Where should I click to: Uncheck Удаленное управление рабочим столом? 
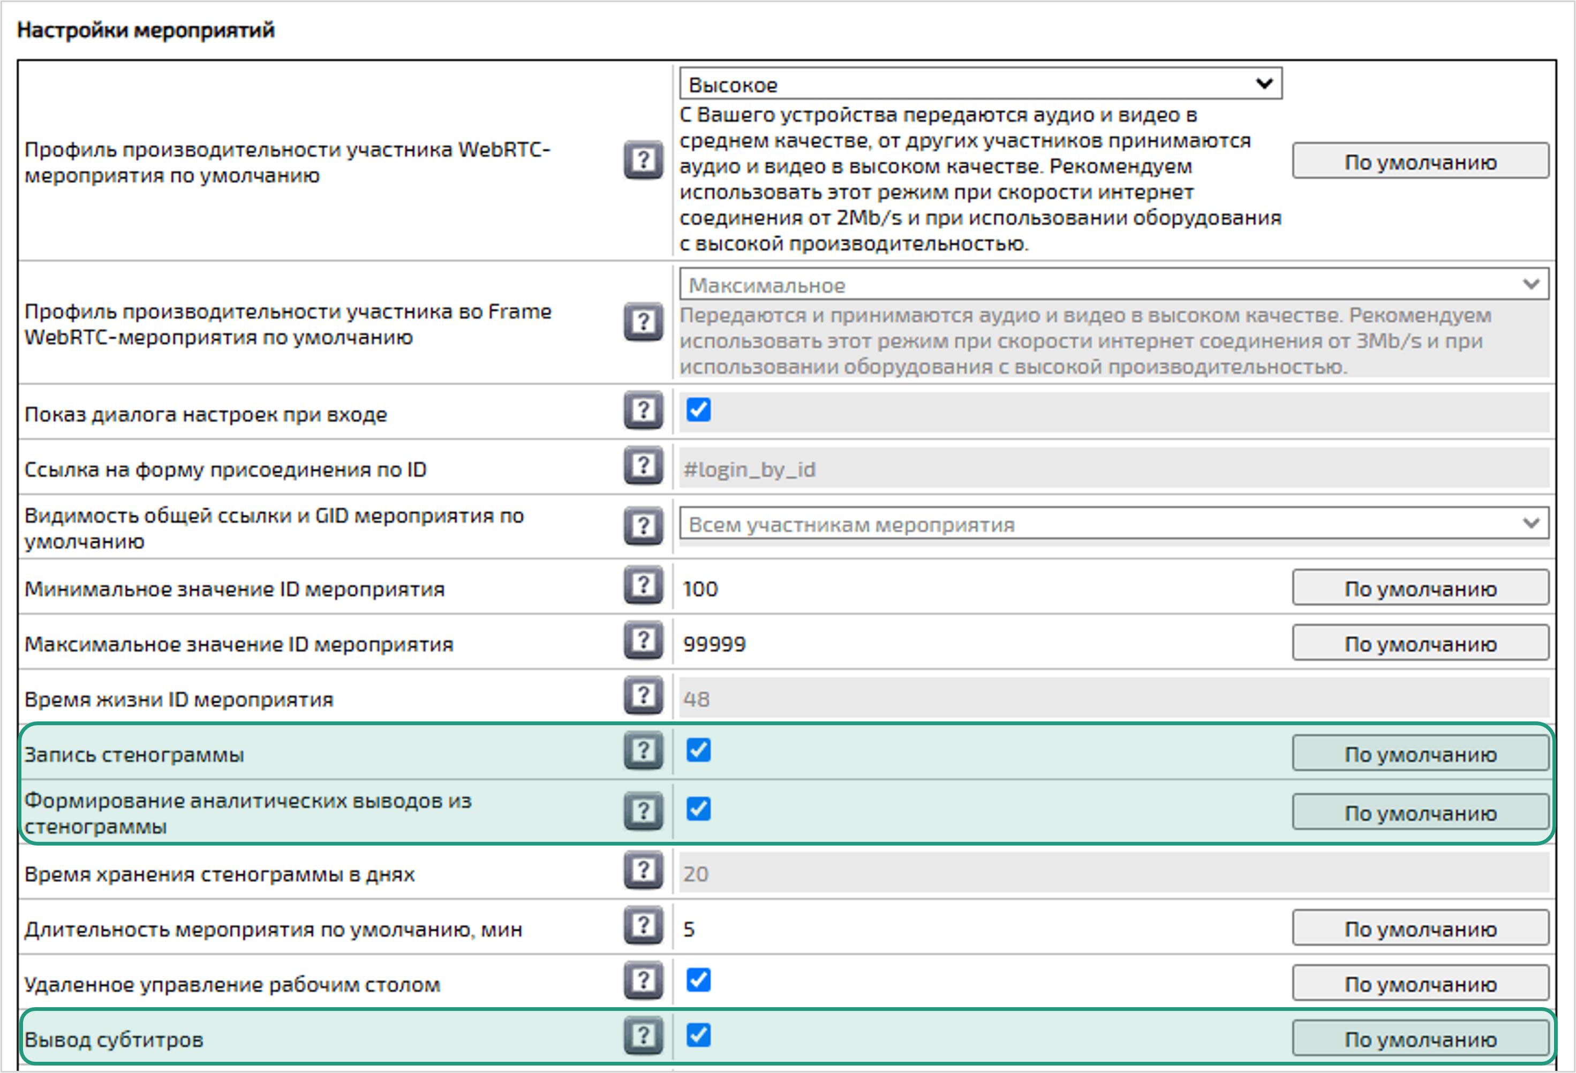(698, 980)
